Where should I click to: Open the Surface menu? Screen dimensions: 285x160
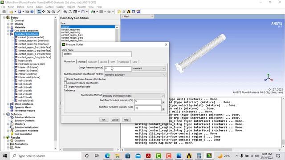pyautogui.click(x=49, y=7)
